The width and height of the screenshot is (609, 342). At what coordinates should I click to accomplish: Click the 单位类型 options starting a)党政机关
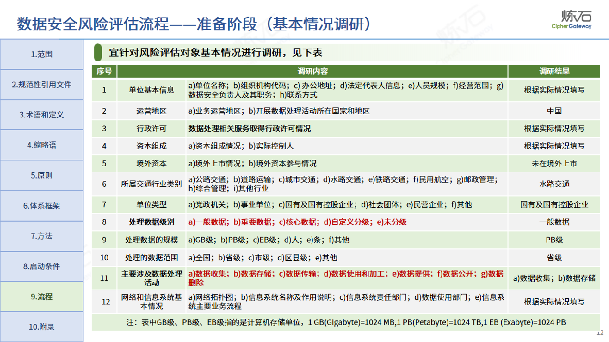pos(347,204)
